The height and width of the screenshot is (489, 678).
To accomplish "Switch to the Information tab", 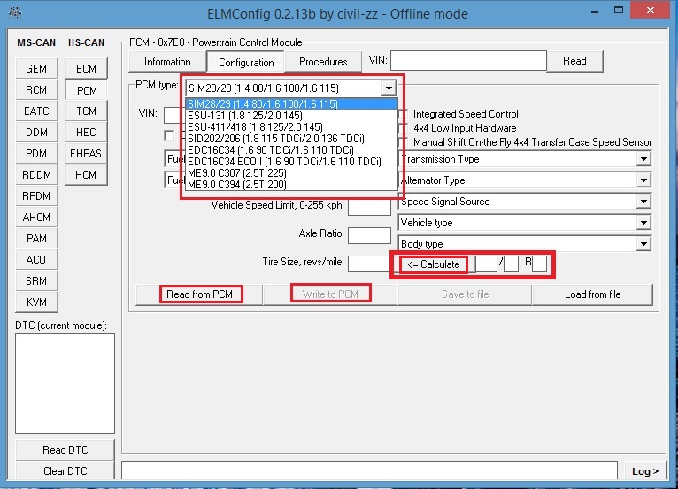I will (x=167, y=62).
